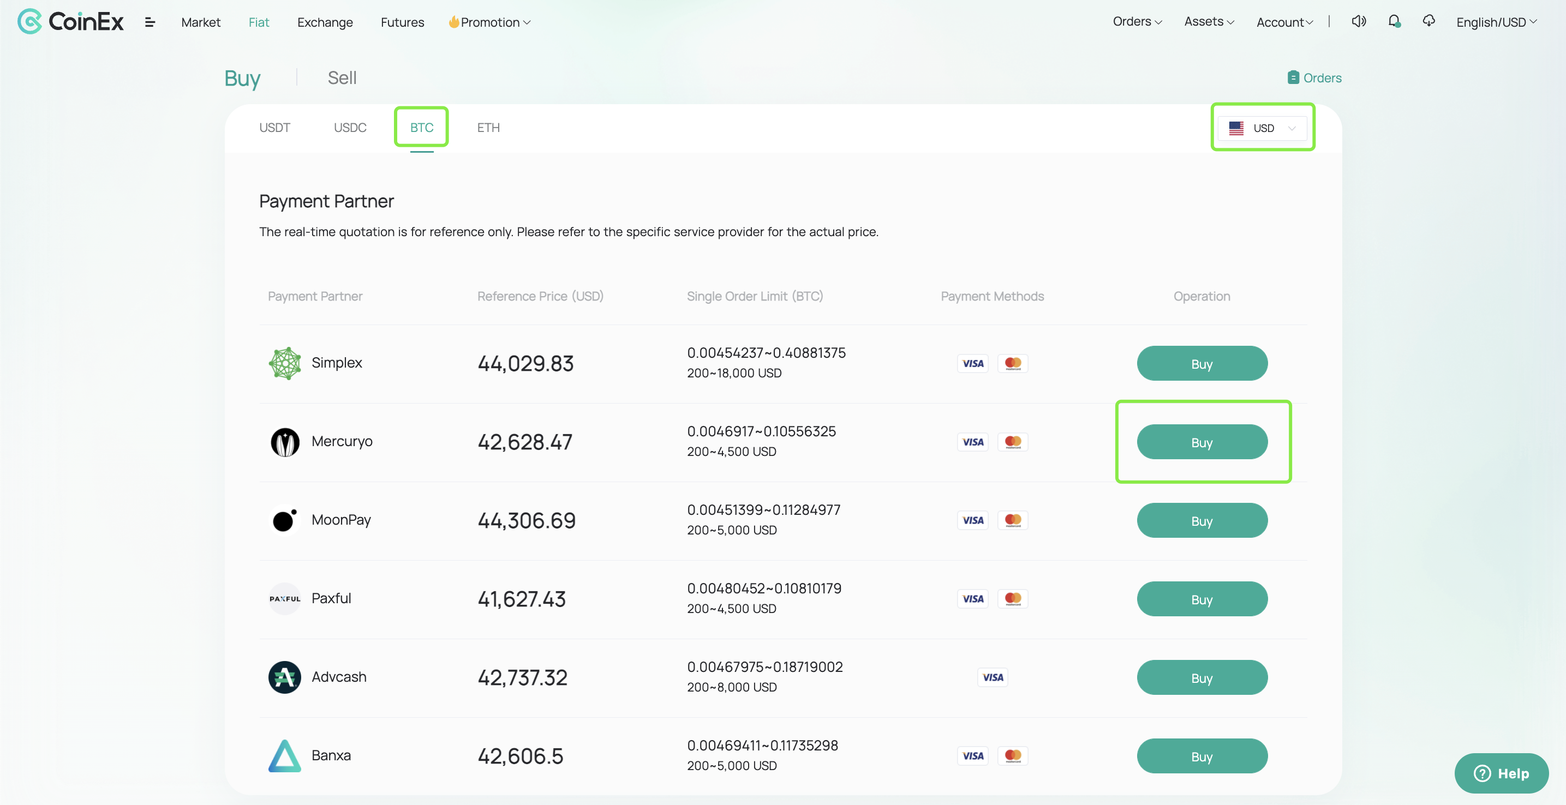Open the green Orders link below the top bar
The width and height of the screenshot is (1566, 805).
1314,78
